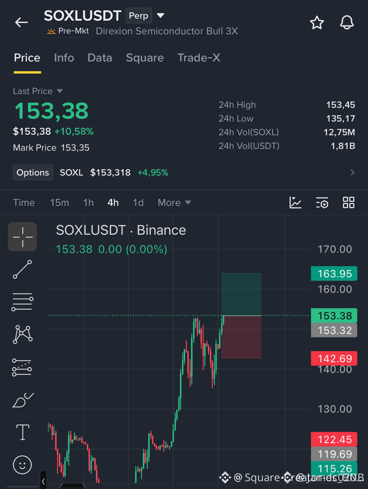Screen dimensions: 368x489
Task: Add SOXLUSDT to favorites with star icon
Action: 316,23
